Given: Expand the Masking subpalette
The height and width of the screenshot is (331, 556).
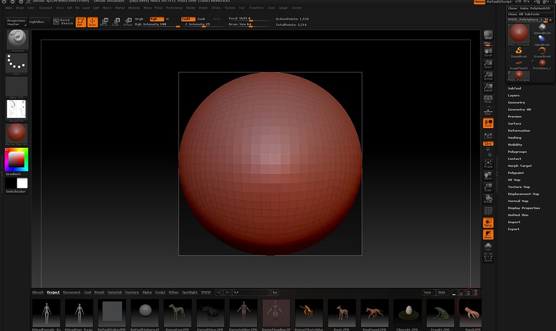Looking at the screenshot, I should 514,138.
